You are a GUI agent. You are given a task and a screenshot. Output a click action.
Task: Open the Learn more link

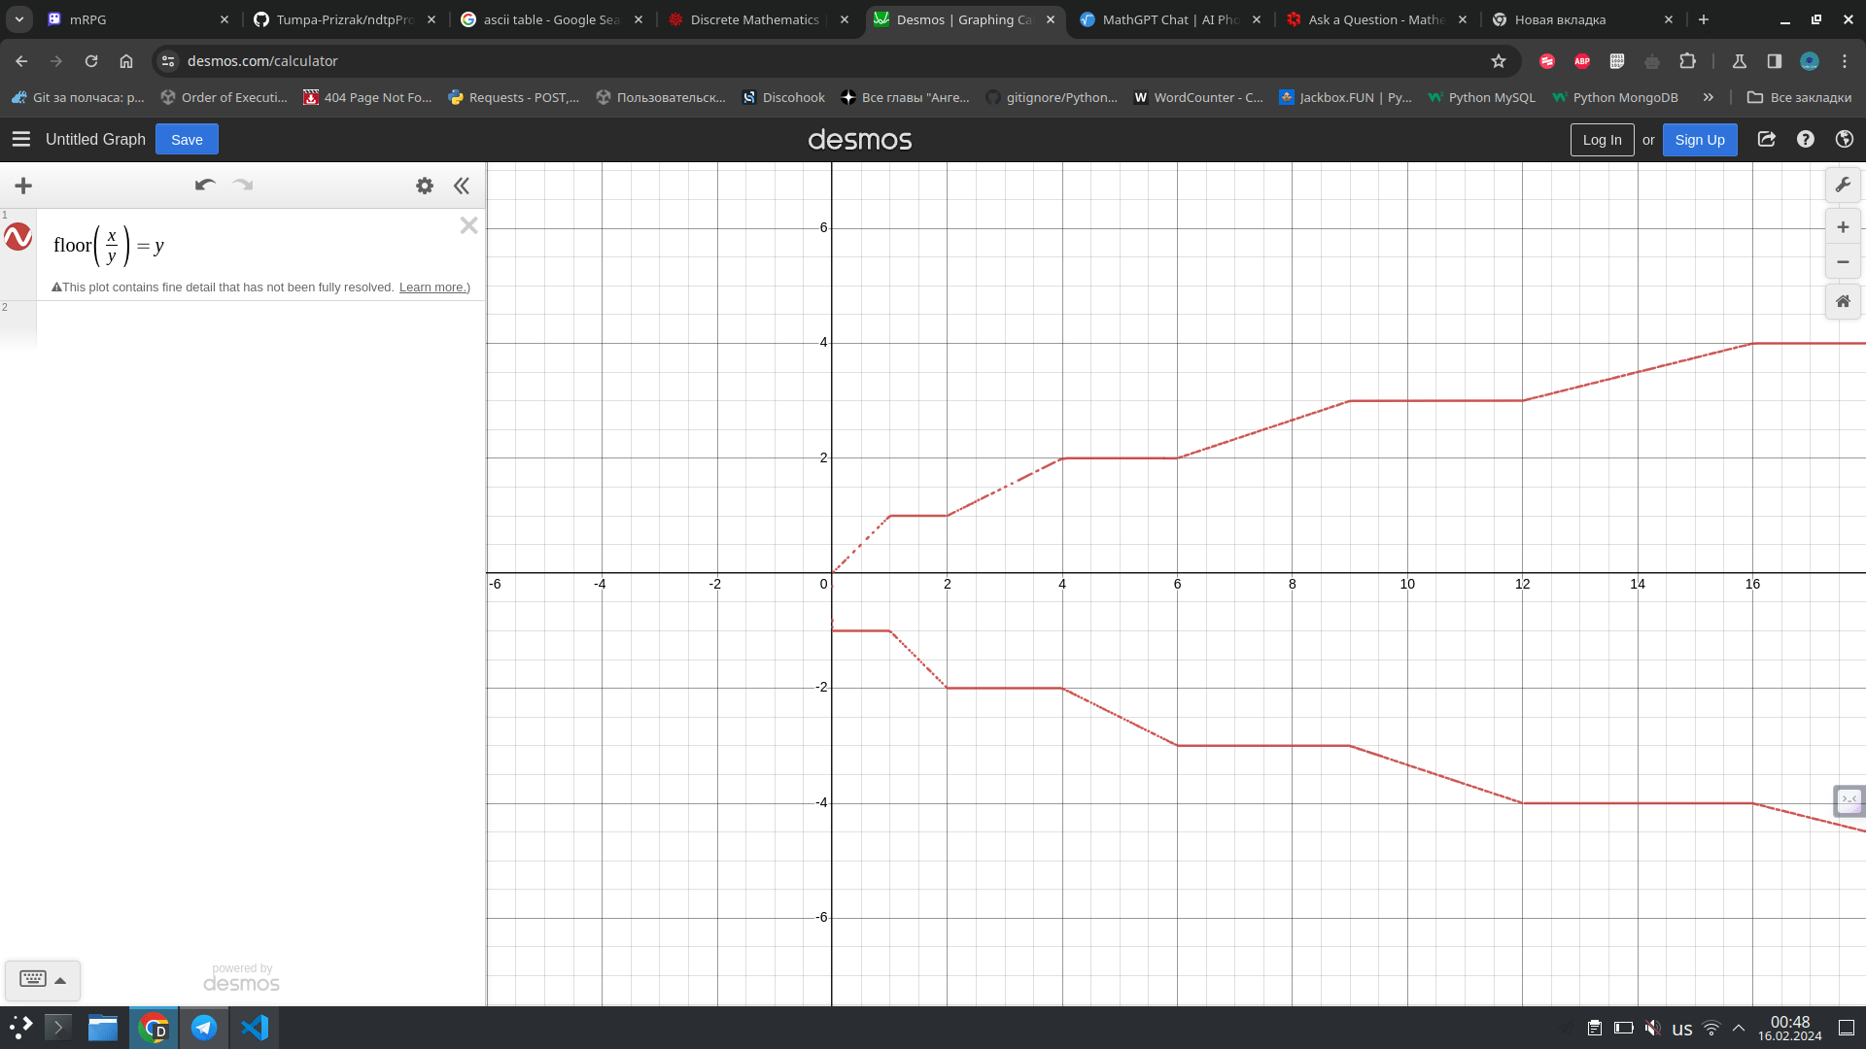(x=432, y=288)
